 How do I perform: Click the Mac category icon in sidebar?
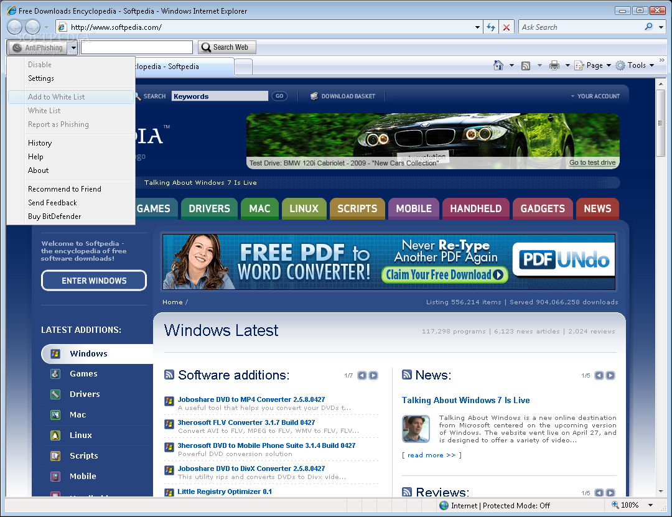(x=55, y=414)
